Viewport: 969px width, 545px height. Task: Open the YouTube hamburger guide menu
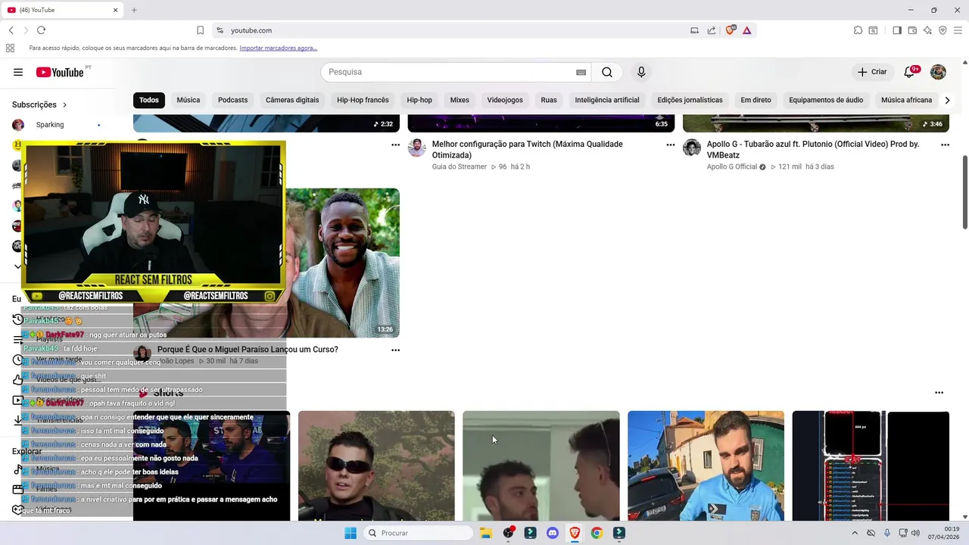18,72
